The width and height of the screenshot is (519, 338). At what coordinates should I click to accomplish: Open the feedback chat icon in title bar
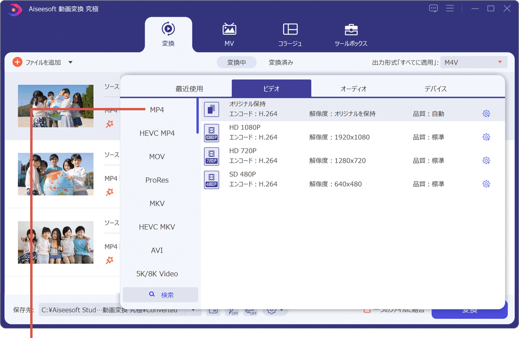tap(434, 8)
